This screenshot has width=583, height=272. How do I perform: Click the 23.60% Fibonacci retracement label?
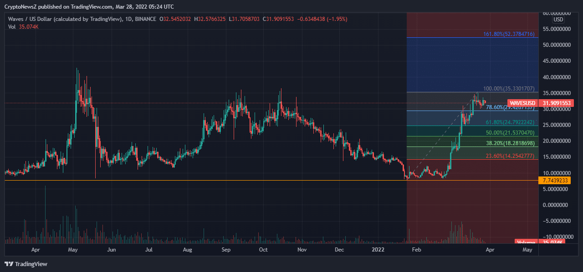point(510,156)
